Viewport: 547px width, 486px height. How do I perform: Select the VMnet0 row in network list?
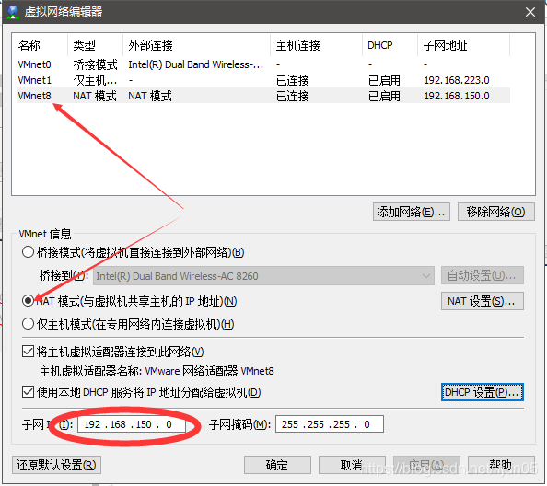point(263,64)
